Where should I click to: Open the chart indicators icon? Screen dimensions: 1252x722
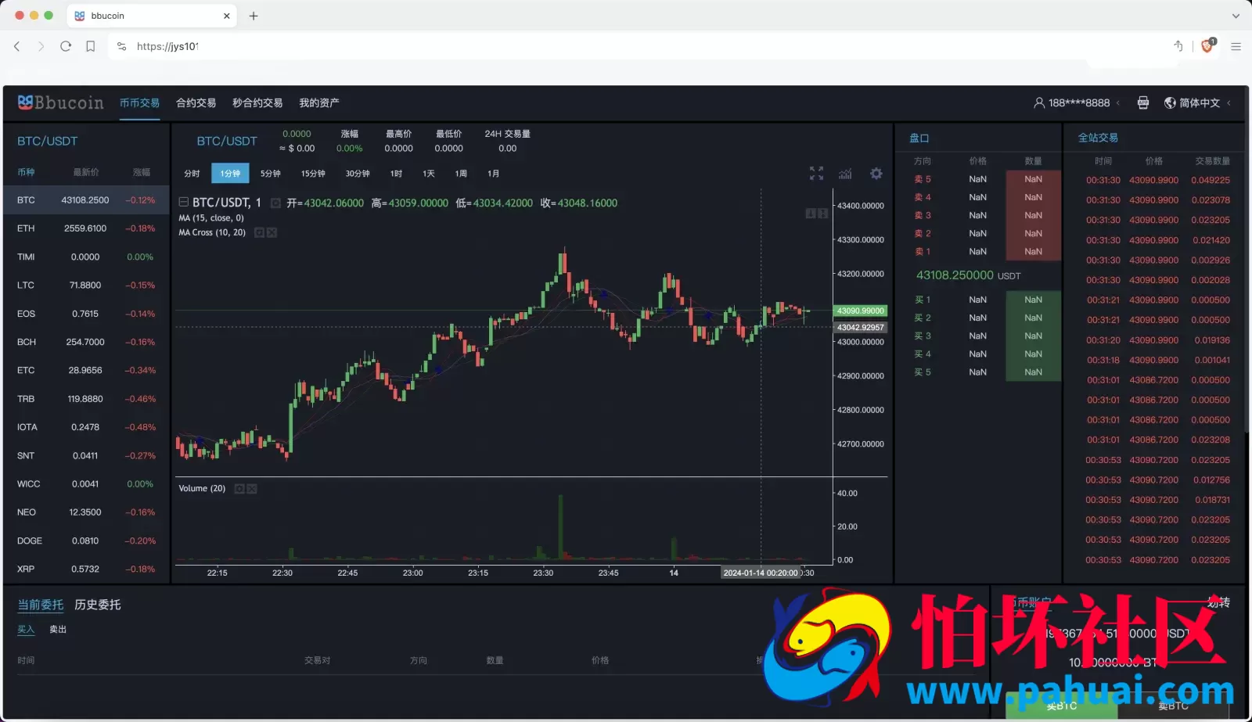pos(845,174)
